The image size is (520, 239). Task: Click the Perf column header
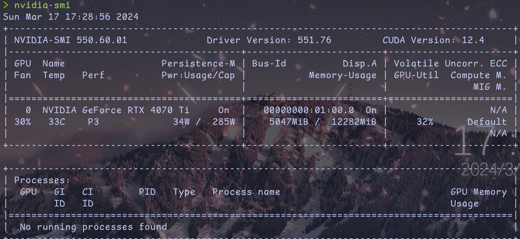coord(93,75)
